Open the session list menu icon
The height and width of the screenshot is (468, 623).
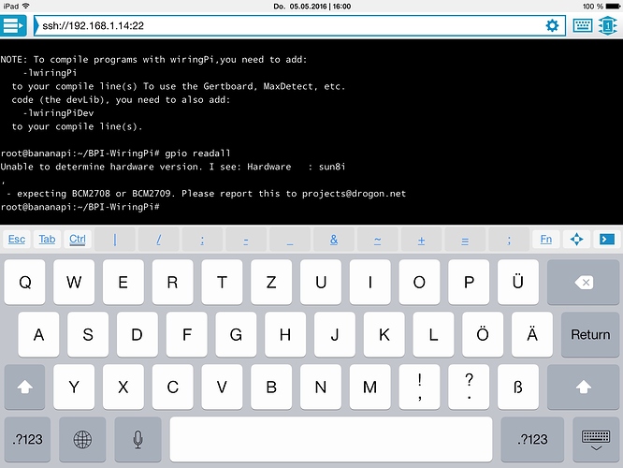click(x=13, y=26)
